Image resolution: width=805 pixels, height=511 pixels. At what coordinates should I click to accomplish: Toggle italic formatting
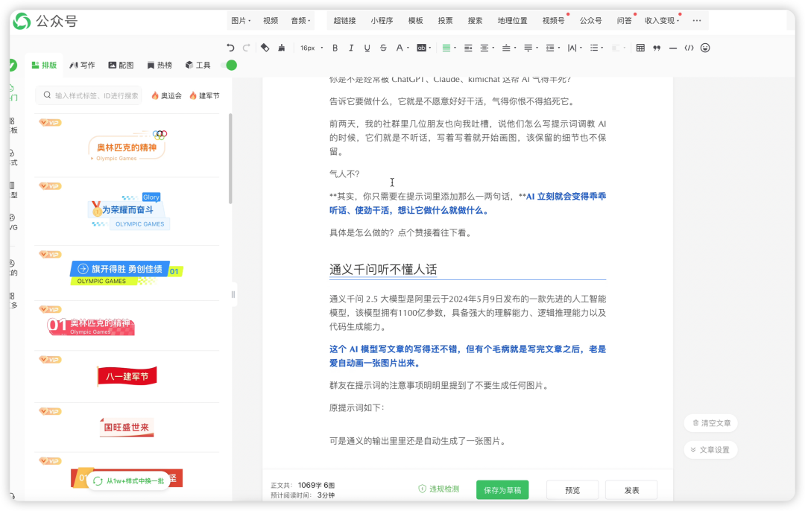coord(351,48)
